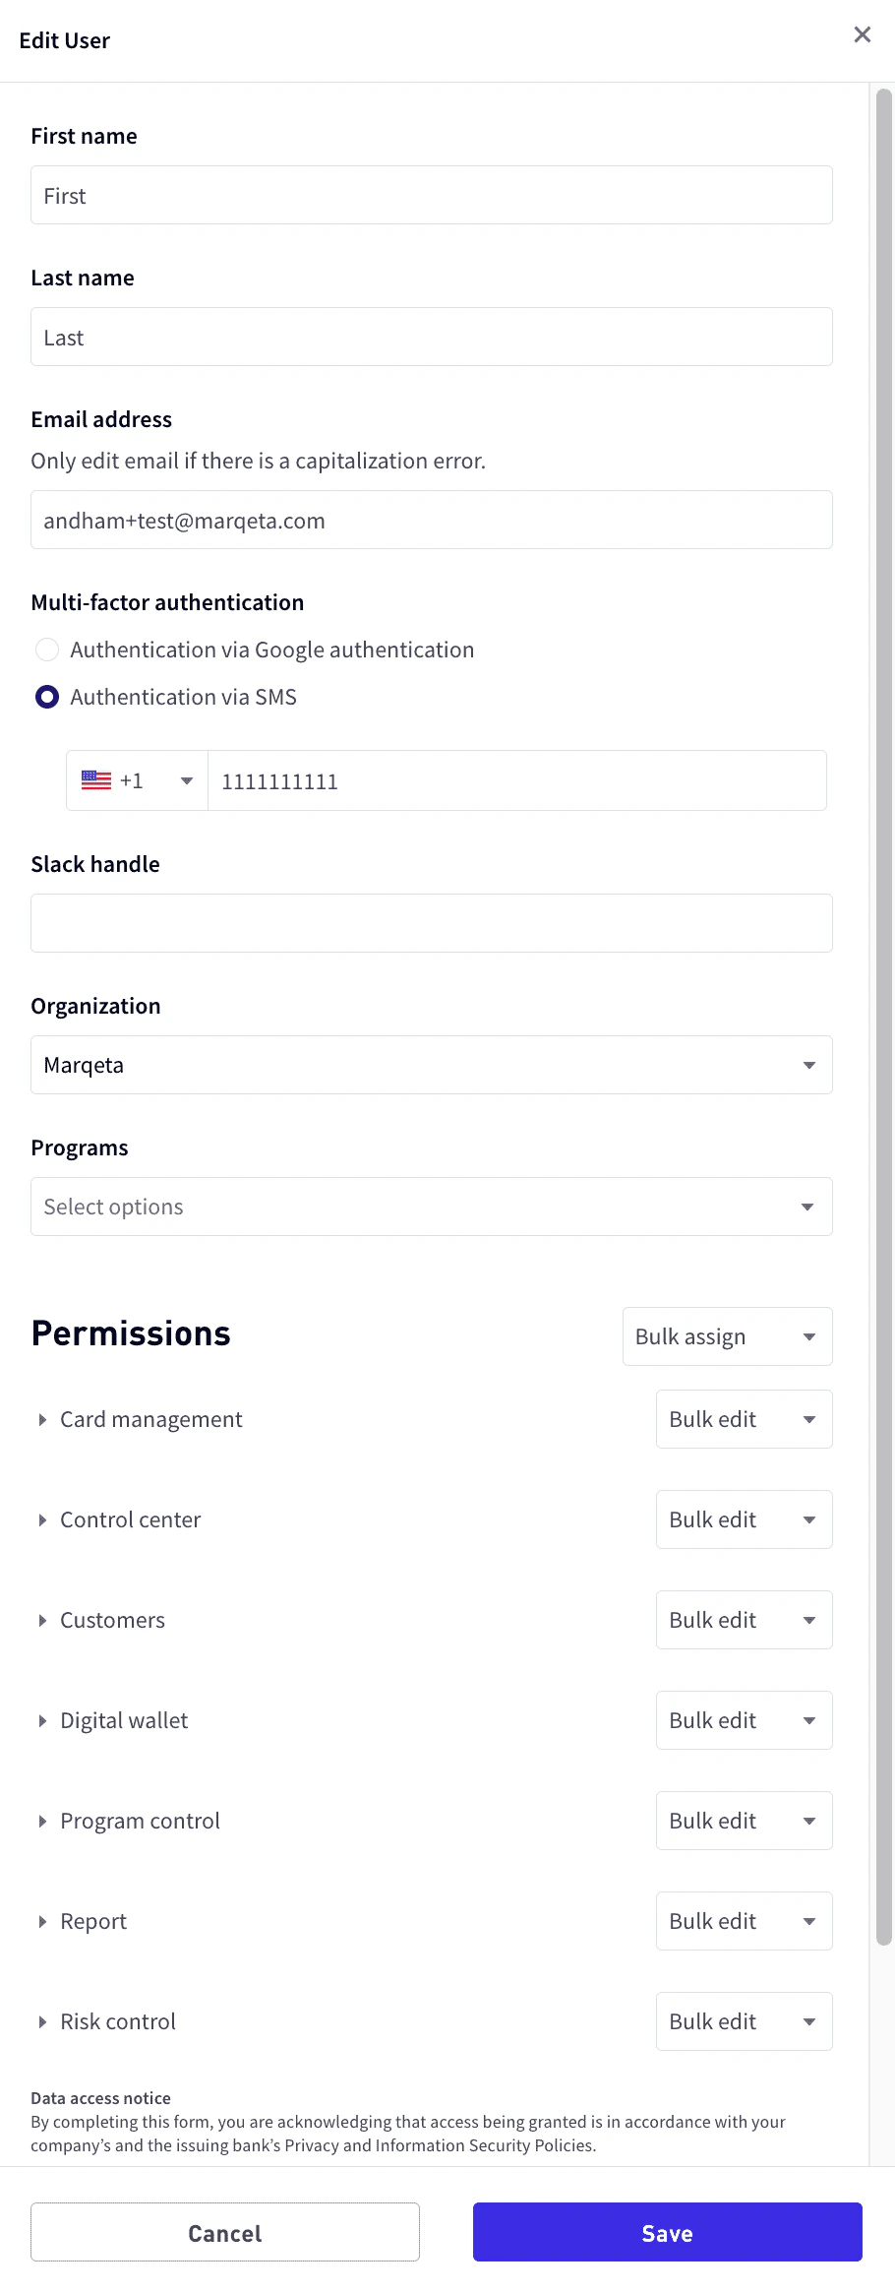
Task: Open Bulk edit for Card management
Action: click(744, 1419)
